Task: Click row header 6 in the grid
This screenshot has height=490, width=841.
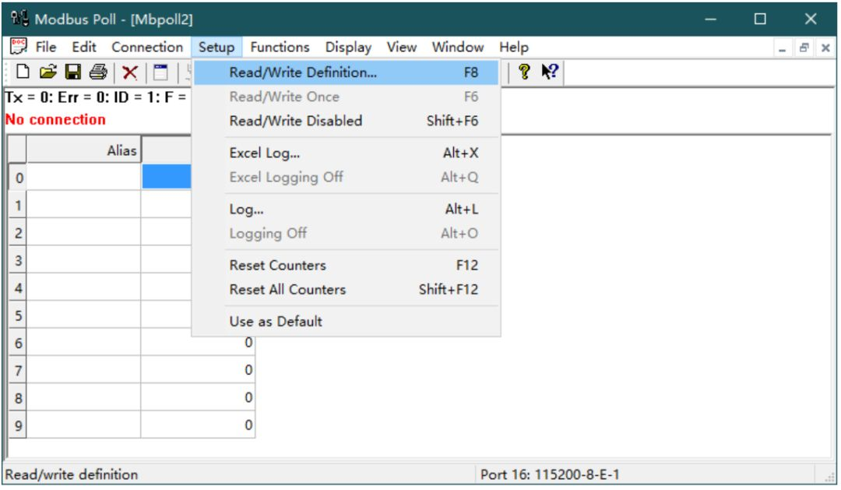Action: (x=18, y=343)
